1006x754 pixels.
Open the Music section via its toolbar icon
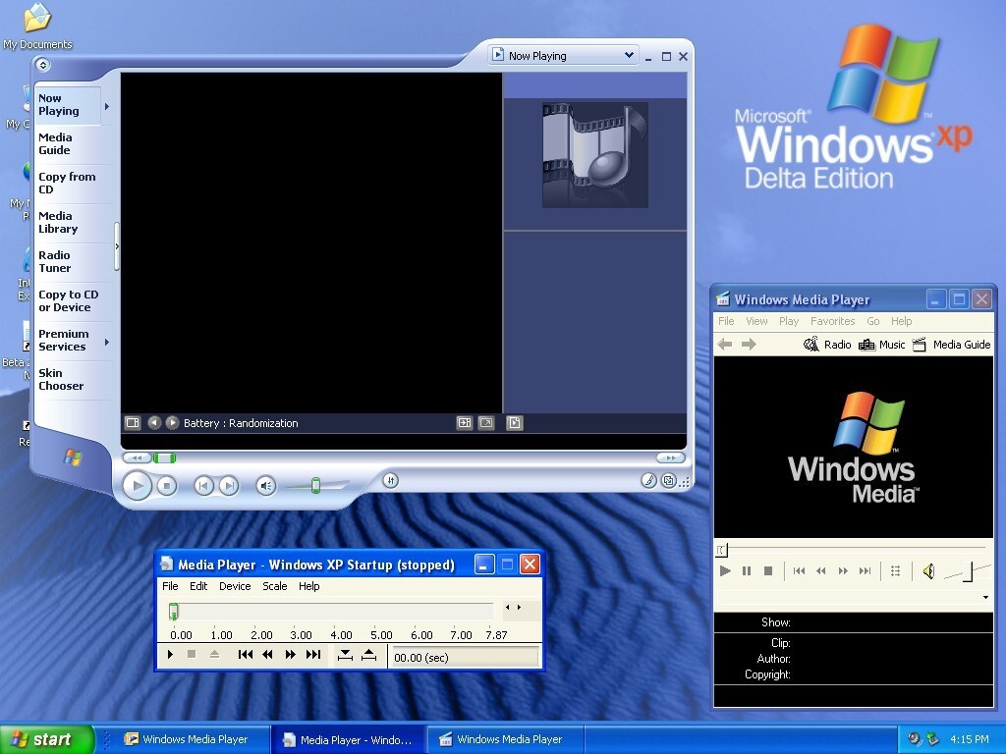pos(865,344)
